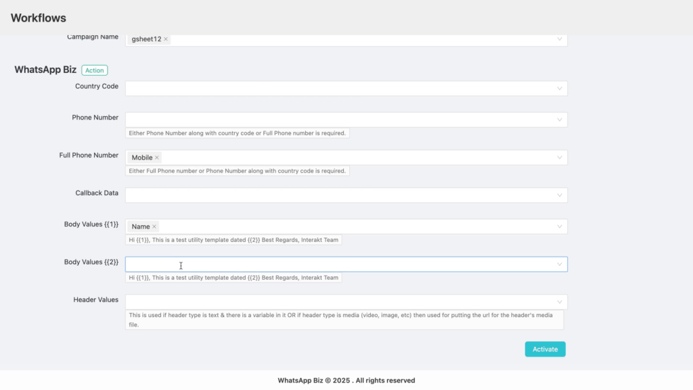Viewport: 693px width, 390px height.
Task: Expand the Body Values {{1}} dropdown arrow
Action: pyautogui.click(x=559, y=226)
